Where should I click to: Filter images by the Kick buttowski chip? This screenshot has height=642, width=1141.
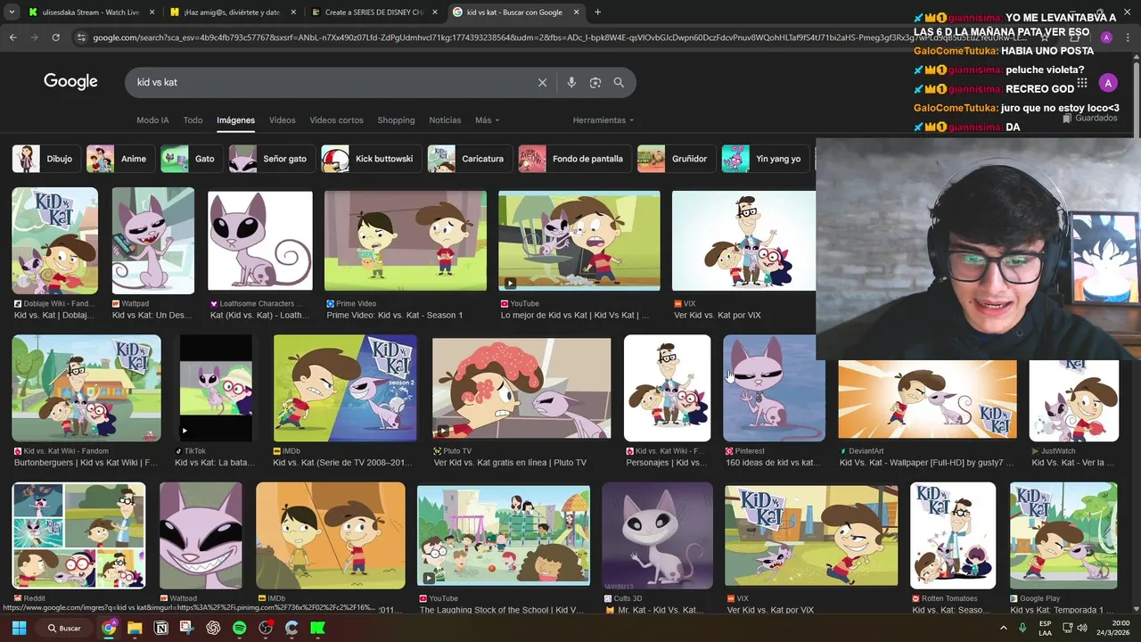click(371, 159)
